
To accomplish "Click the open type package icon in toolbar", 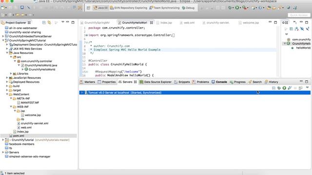I will pyautogui.click(x=269, y=8).
